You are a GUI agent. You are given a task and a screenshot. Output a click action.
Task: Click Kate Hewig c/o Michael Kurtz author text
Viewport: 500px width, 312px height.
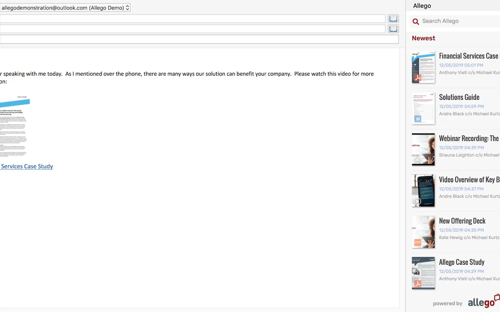(x=469, y=237)
